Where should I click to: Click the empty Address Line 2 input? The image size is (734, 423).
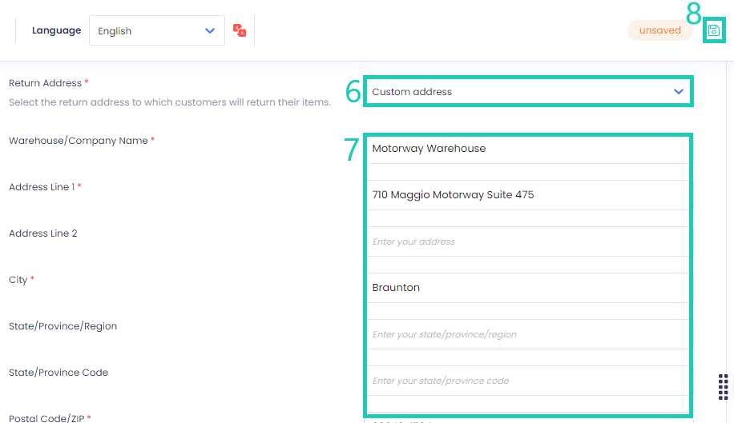pos(528,241)
